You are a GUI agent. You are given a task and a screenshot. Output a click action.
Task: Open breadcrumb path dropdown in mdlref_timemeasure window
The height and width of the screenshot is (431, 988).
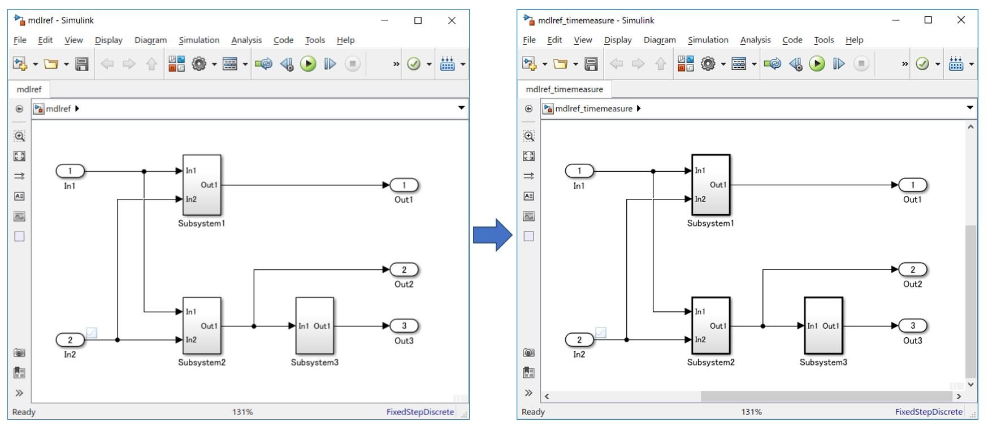point(970,108)
